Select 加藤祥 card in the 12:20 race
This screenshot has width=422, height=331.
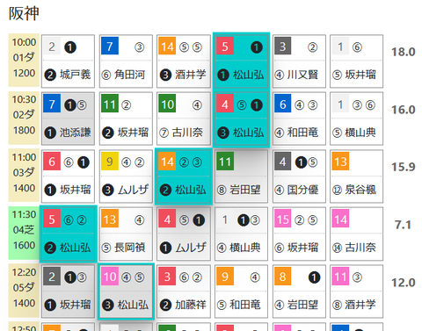click(184, 291)
